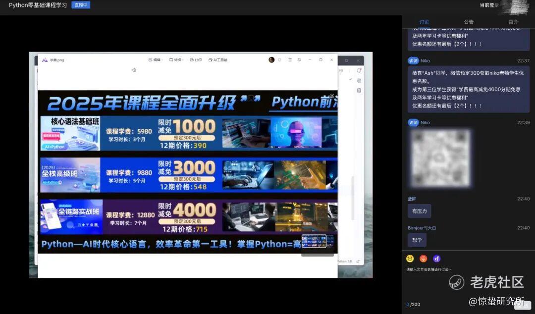
Task: Click the 讲师 badge on the 22:39 message
Action: click(x=413, y=122)
